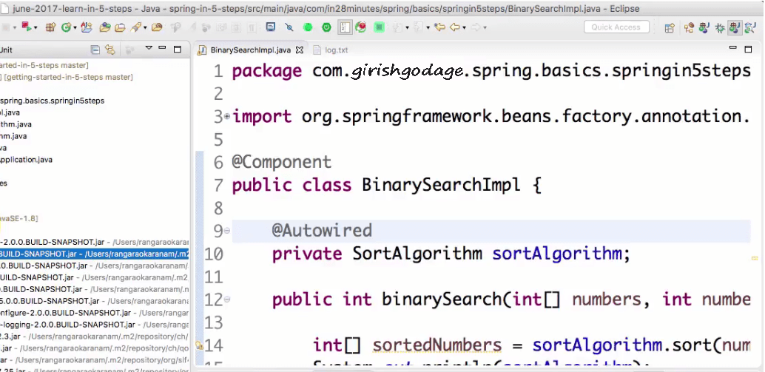Toggle the pressed line-numbers toolbar button
765x372 pixels.
(x=345, y=27)
